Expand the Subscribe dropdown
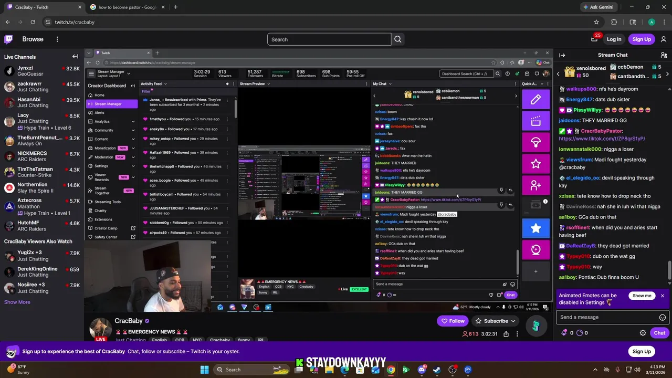Viewport: 672px width, 378px height. tap(513, 321)
